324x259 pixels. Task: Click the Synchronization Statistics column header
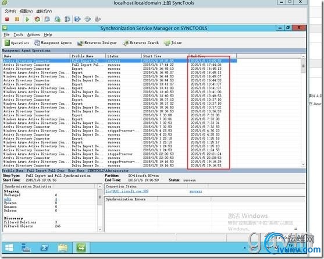pyautogui.click(x=29, y=186)
